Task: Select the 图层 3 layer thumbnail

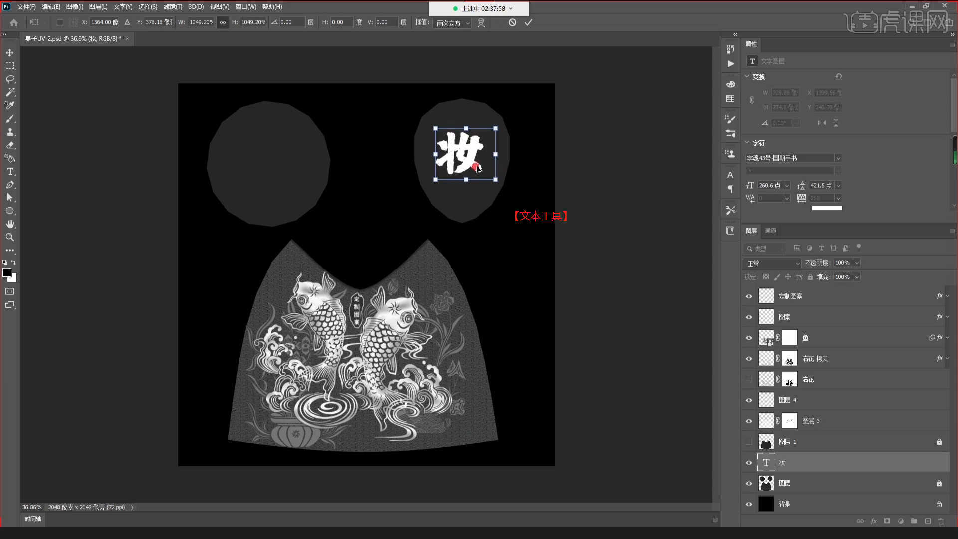Action: pyautogui.click(x=766, y=421)
